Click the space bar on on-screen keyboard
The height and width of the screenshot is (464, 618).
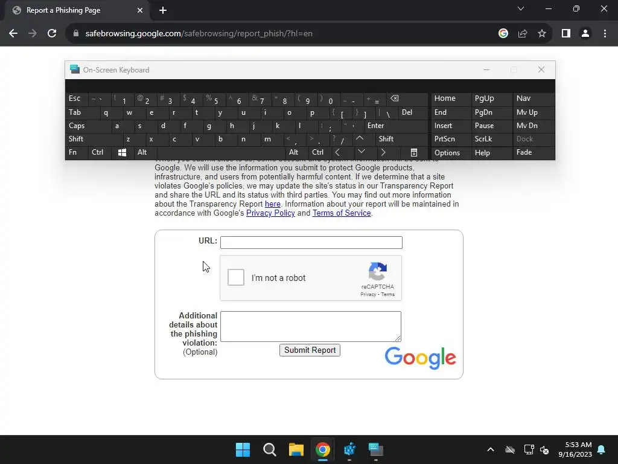pos(221,152)
